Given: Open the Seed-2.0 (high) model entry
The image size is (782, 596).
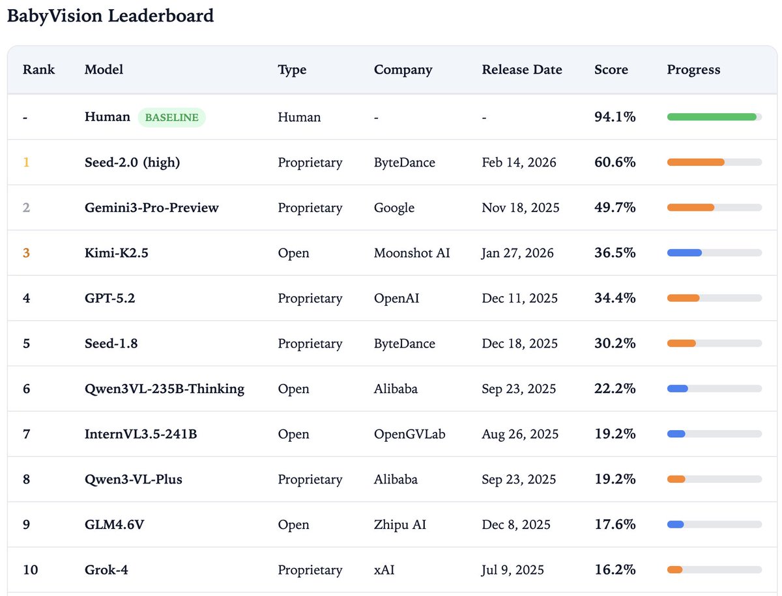Looking at the screenshot, I should point(132,163).
